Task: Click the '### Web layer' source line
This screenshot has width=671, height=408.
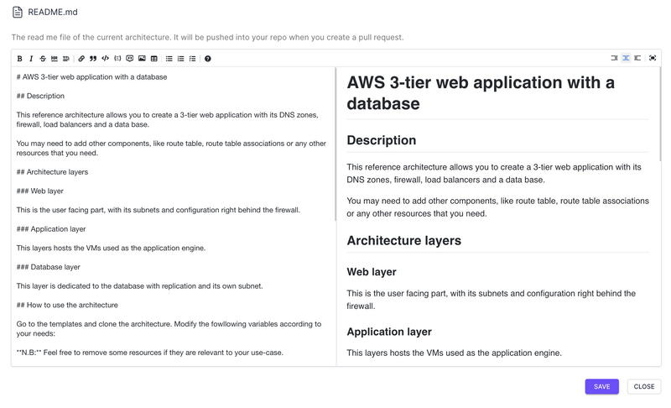Action: coord(39,191)
